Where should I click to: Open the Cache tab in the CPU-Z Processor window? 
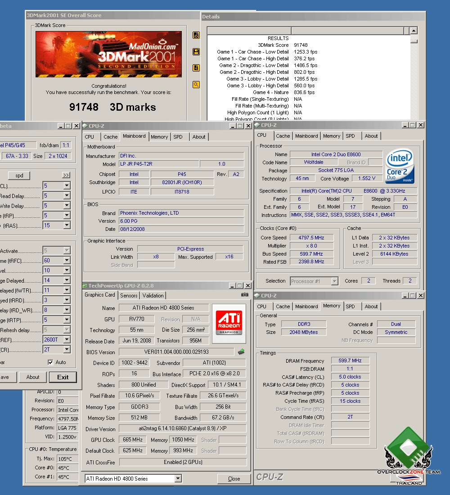[283, 136]
